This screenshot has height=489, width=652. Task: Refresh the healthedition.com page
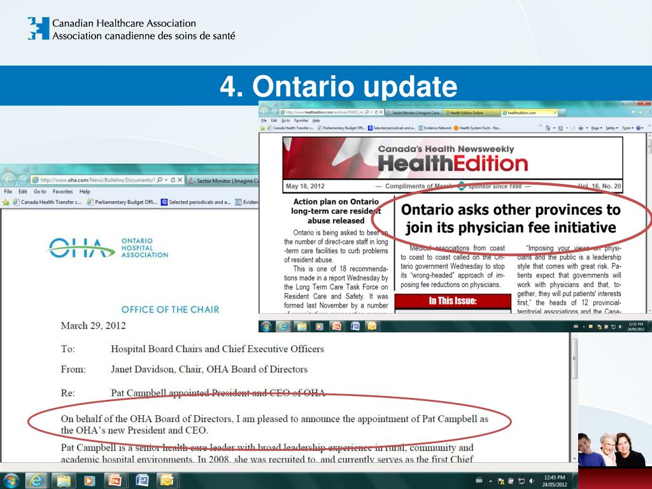click(x=376, y=112)
